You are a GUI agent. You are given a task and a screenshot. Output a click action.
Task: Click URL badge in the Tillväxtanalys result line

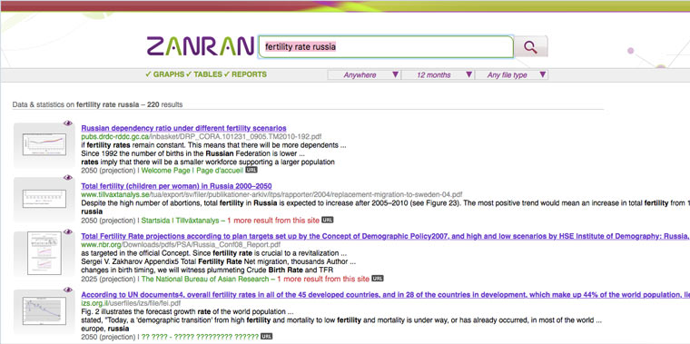[328, 220]
